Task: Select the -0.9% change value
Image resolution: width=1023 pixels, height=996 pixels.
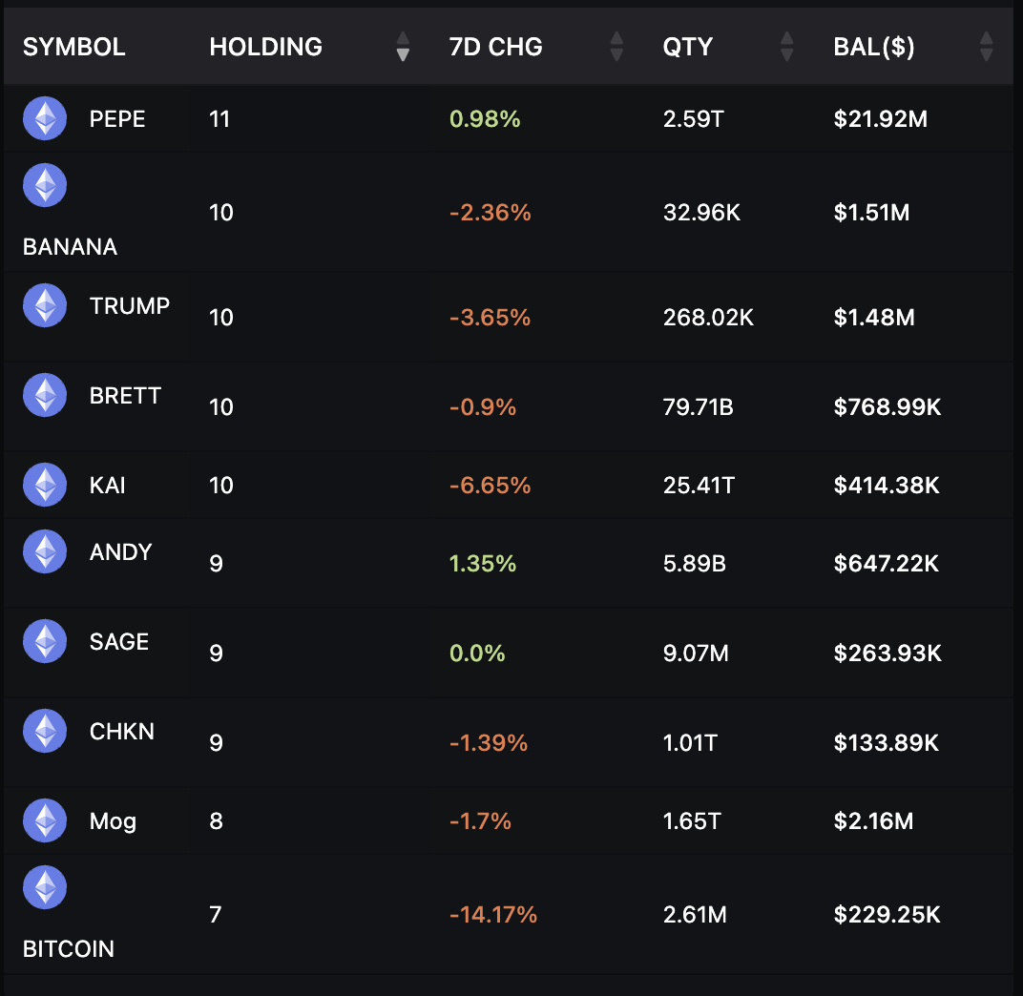Action: [x=483, y=407]
